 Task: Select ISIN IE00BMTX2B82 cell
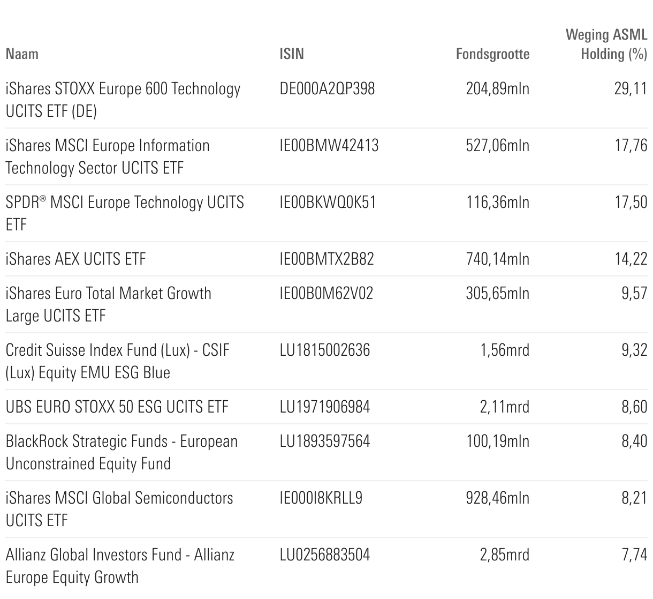[x=326, y=259]
